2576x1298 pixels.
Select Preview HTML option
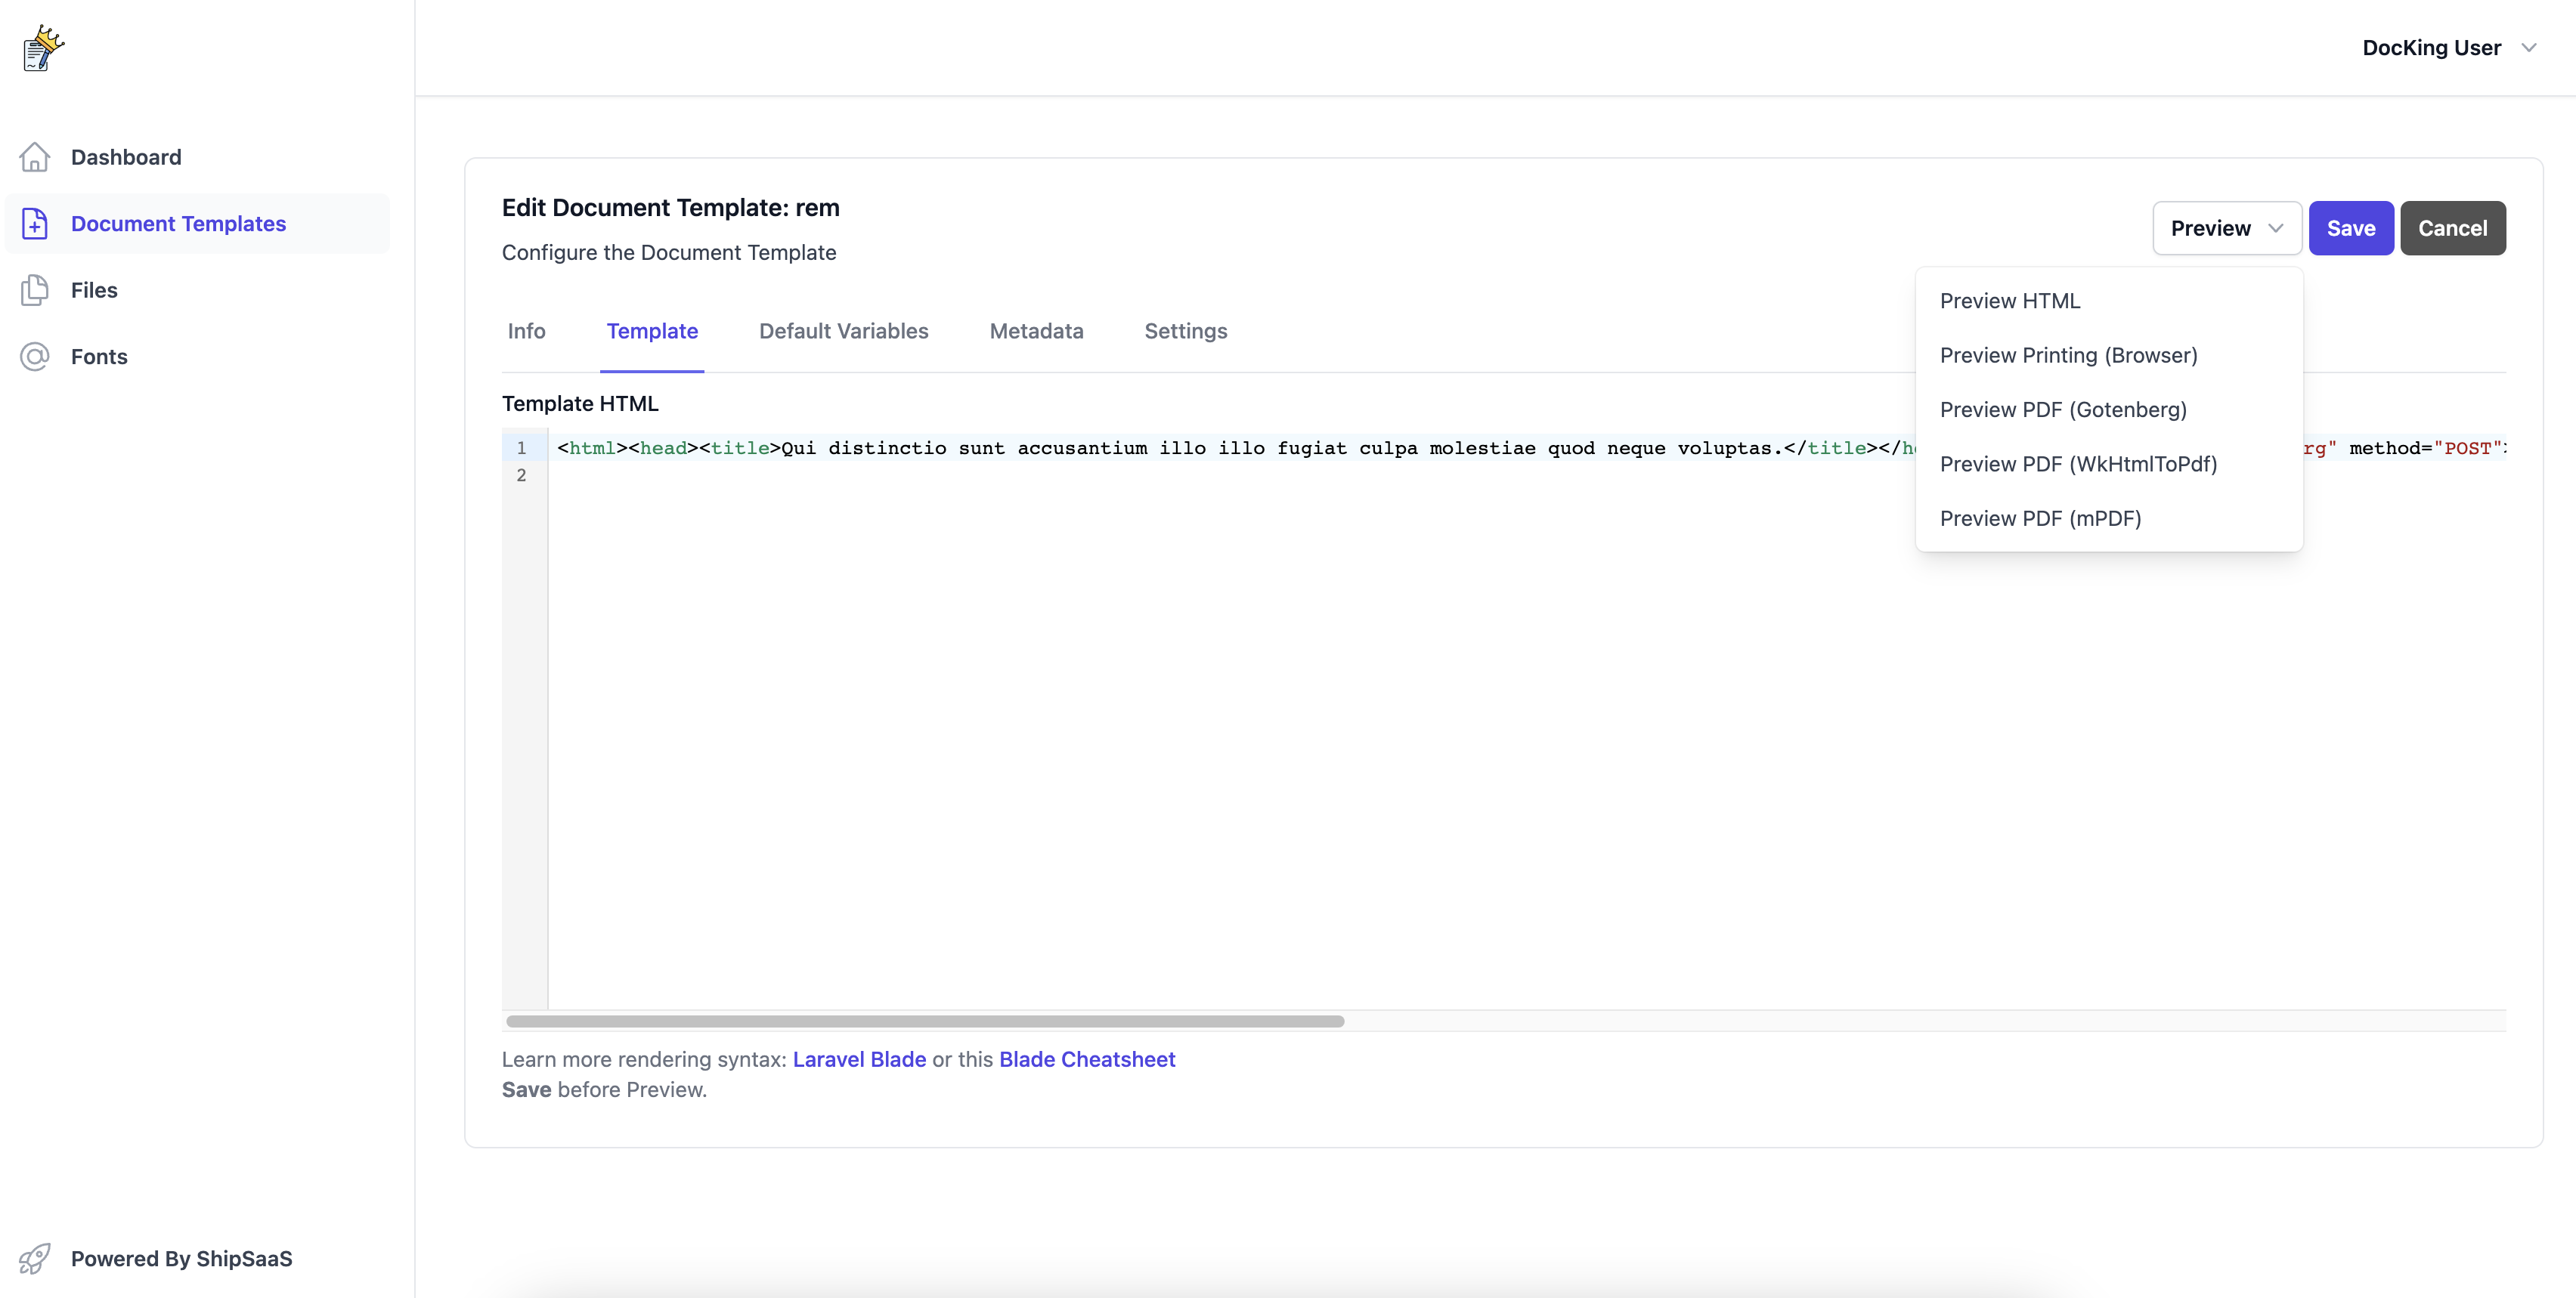(2010, 301)
